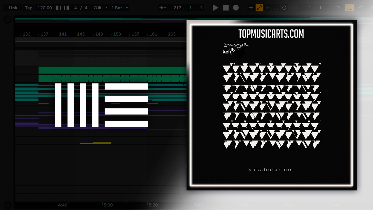Click the MIDI Arrangement Overdub plus icon
373x210 pixels.
(x=251, y=8)
